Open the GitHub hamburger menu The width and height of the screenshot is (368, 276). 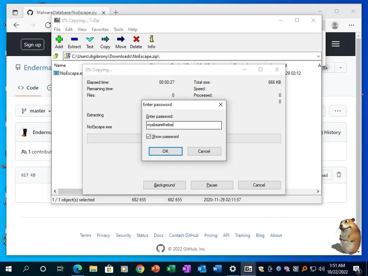[336, 44]
